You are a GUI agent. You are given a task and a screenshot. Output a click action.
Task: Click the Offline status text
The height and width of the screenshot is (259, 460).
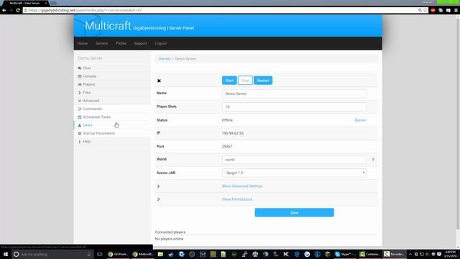tap(227, 120)
